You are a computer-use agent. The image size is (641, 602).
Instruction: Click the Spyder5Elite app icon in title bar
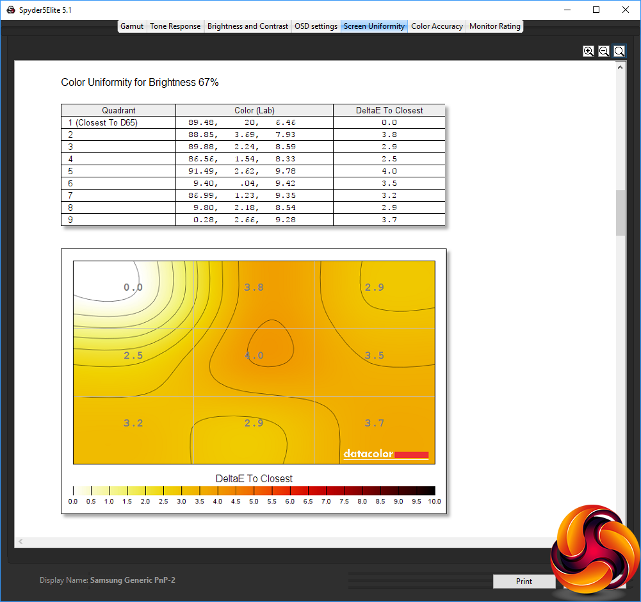[10, 10]
